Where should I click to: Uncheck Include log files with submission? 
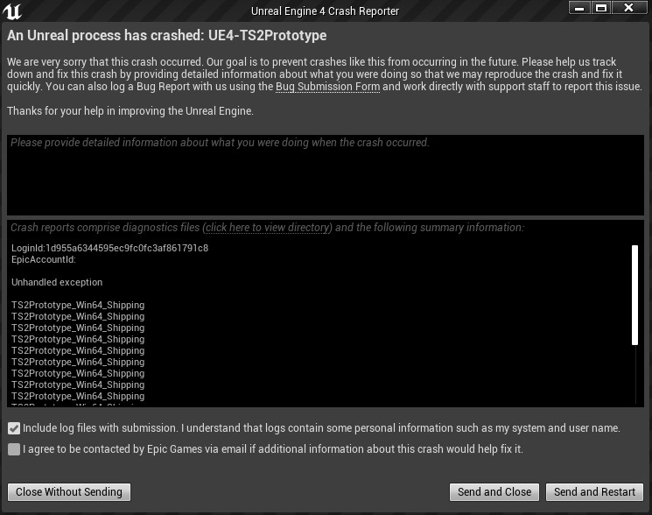(13, 428)
